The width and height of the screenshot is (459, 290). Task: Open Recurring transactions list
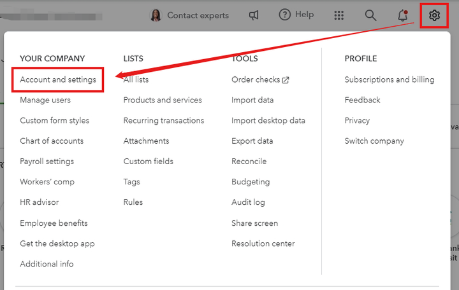[x=164, y=120]
